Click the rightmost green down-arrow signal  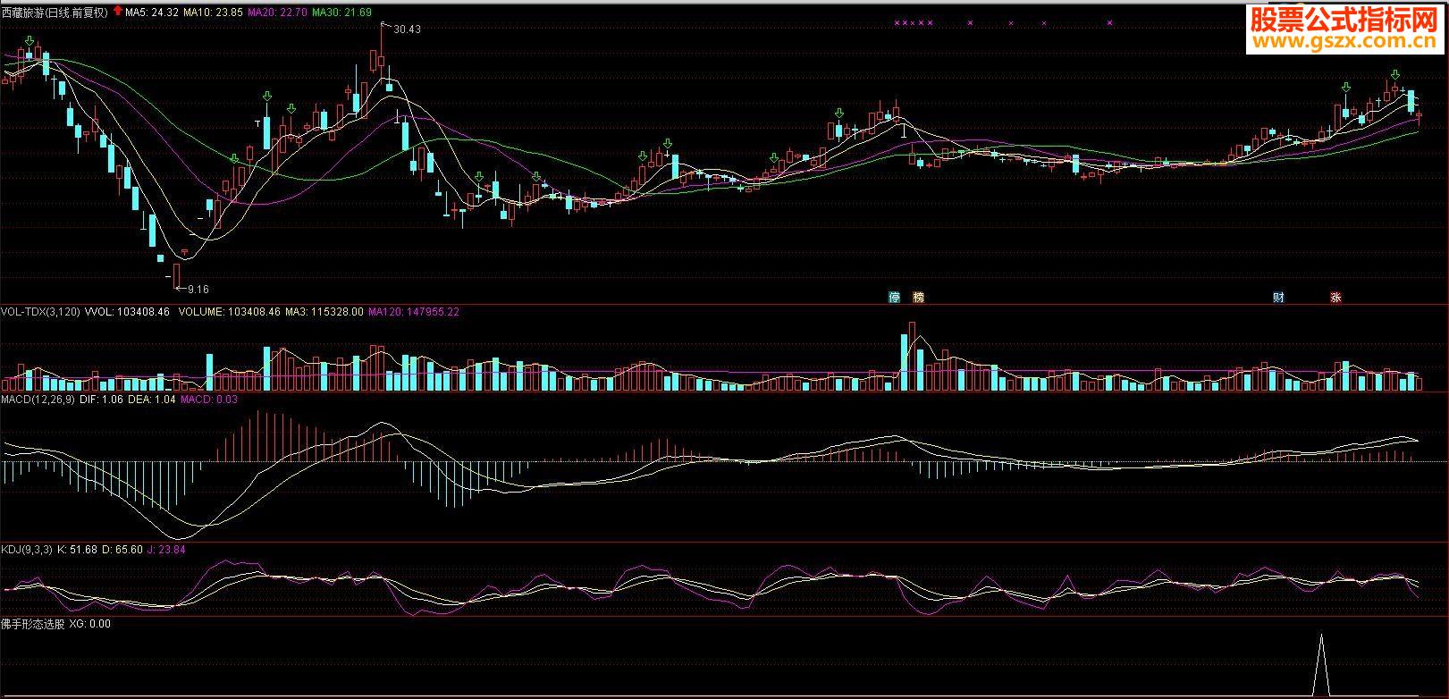point(1394,73)
